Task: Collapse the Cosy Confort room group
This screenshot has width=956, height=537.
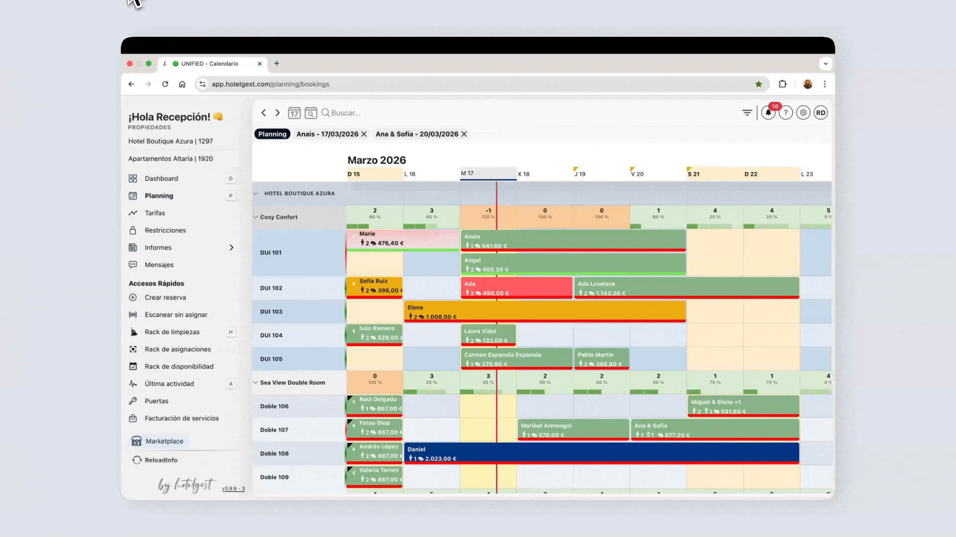Action: click(x=255, y=217)
